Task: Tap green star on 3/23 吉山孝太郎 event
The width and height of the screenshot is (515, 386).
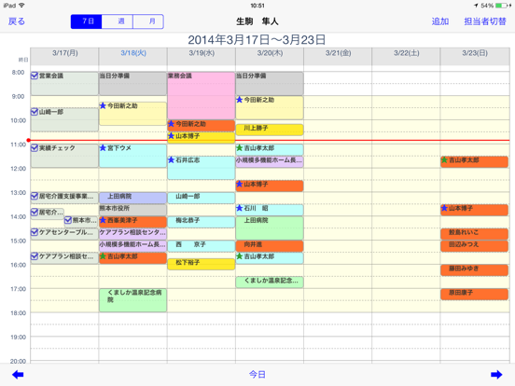Action: pyautogui.click(x=444, y=159)
